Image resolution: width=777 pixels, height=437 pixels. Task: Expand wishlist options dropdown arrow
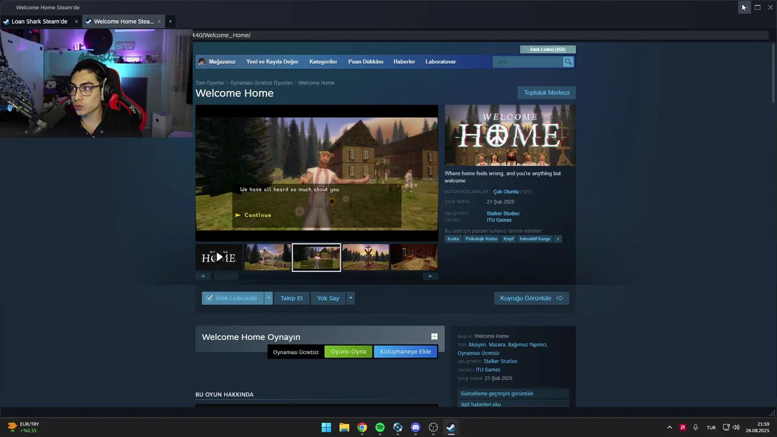click(268, 298)
